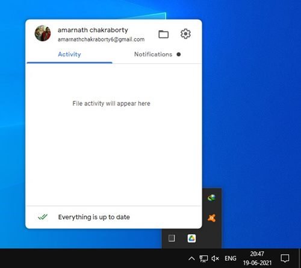Click the amarnathchakraborty6@gmail.com email text
This screenshot has width=301, height=268.
pos(101,39)
